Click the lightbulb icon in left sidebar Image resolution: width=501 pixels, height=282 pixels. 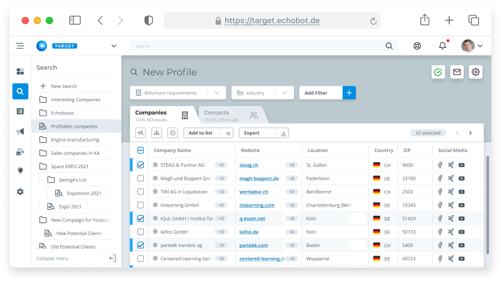pyautogui.click(x=20, y=171)
